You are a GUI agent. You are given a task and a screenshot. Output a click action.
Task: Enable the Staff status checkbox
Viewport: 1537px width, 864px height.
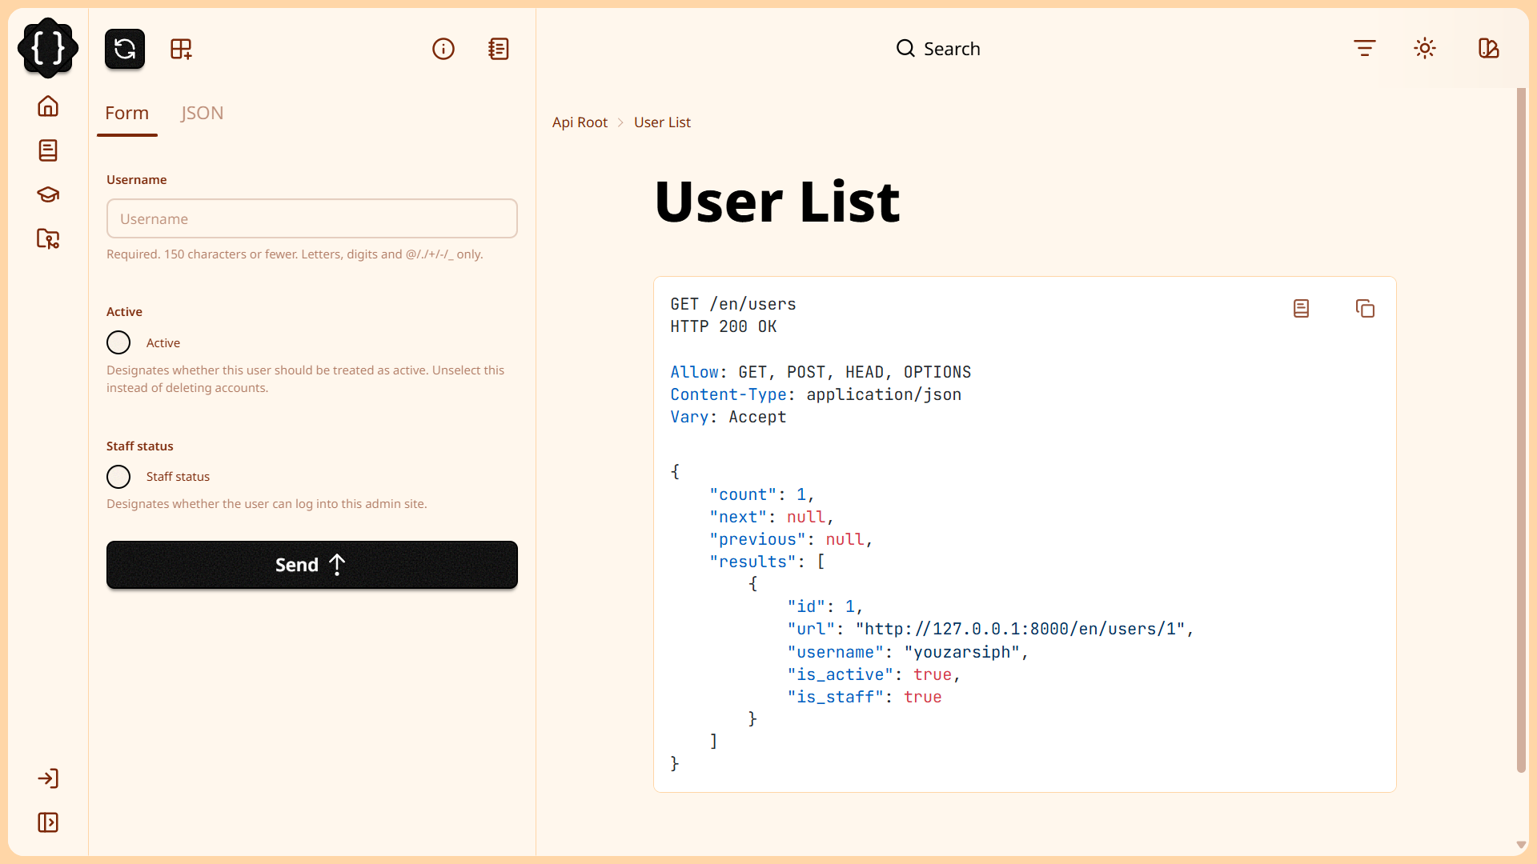pos(118,477)
